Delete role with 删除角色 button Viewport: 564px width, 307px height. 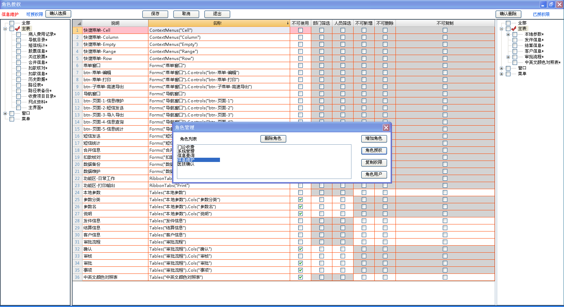(x=273, y=139)
